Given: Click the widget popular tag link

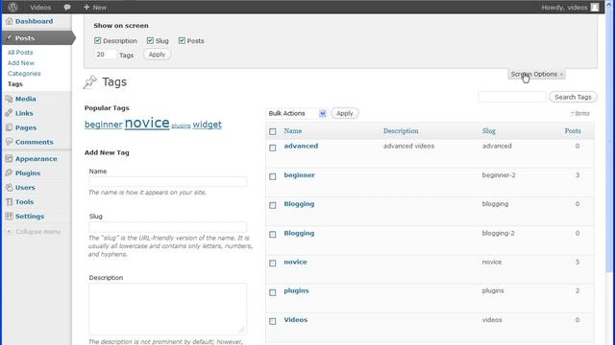Looking at the screenshot, I should pyautogui.click(x=208, y=125).
